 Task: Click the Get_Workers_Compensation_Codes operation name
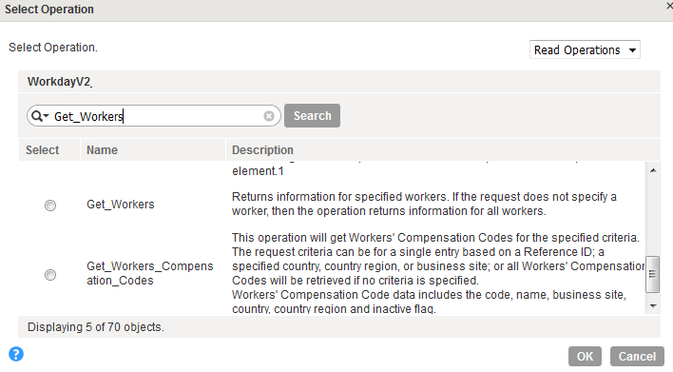pyautogui.click(x=150, y=273)
